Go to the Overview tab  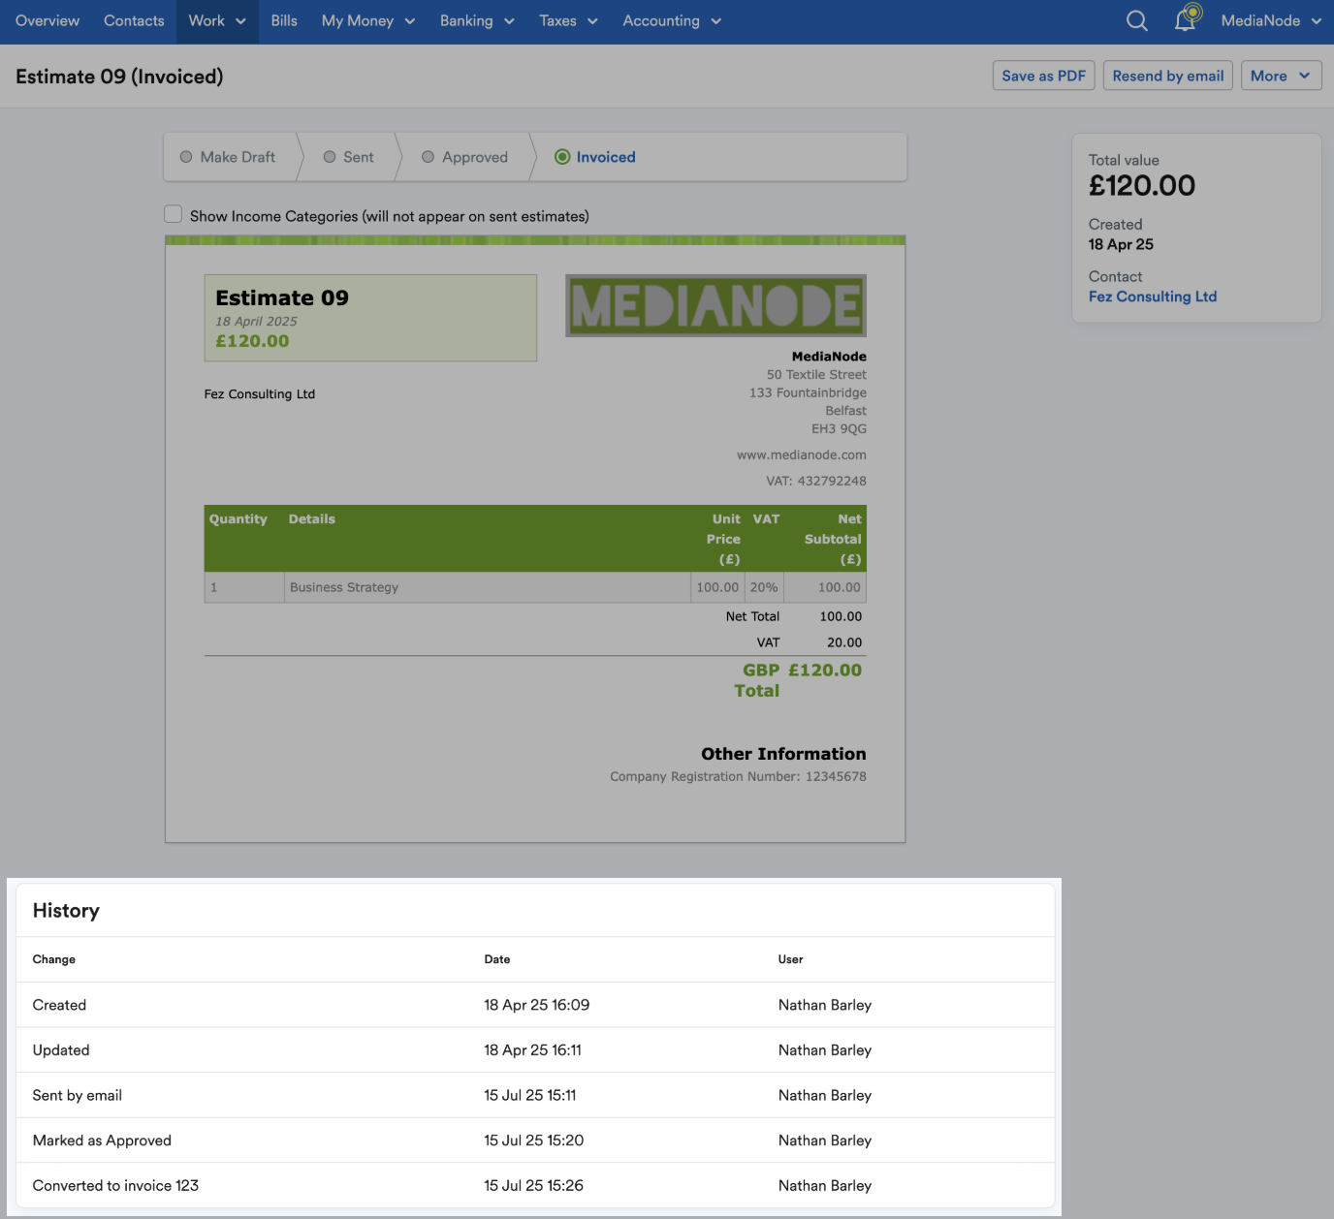click(x=48, y=21)
